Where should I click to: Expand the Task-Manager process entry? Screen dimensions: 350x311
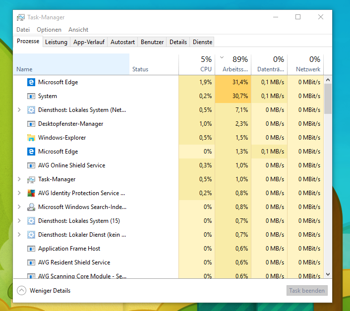(19, 179)
